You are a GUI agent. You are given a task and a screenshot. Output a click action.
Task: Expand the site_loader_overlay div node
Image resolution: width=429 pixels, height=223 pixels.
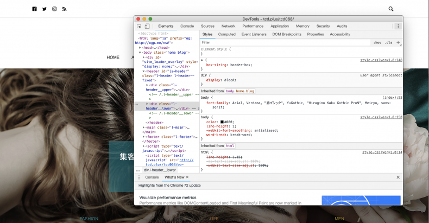pos(143,58)
